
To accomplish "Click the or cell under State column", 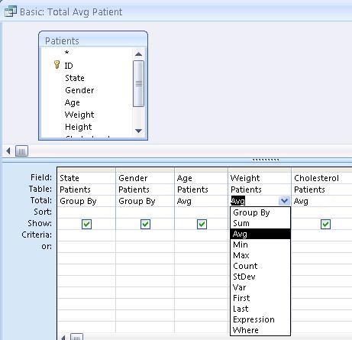I will (86, 247).
